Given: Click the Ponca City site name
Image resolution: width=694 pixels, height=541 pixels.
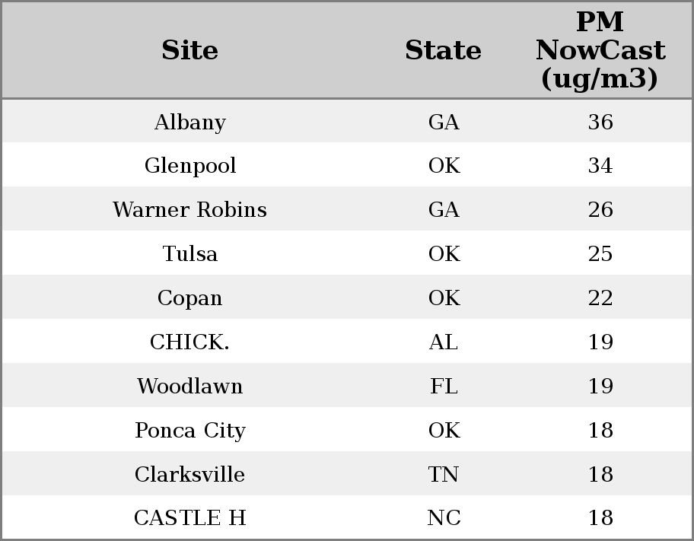Looking at the screenshot, I should click(x=189, y=431).
